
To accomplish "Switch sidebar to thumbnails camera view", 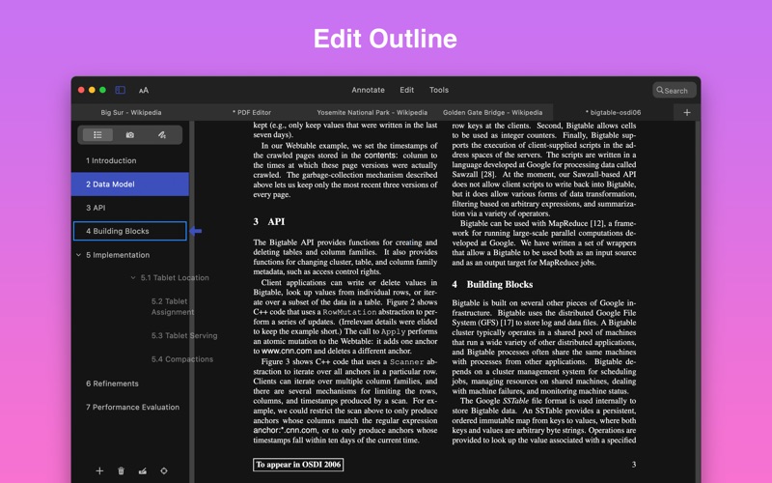I will pyautogui.click(x=130, y=135).
